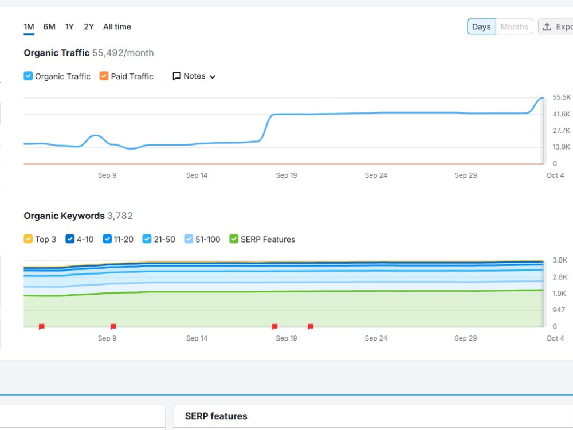Toggle the 4-10 keywords checkbox
Image resolution: width=573 pixels, height=430 pixels.
pyautogui.click(x=70, y=239)
